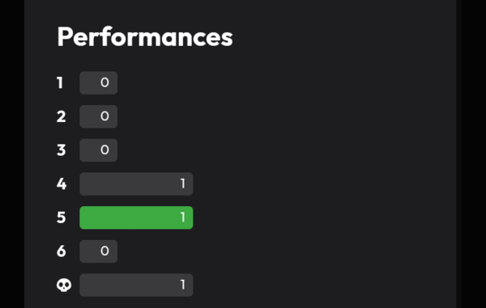
Task: Select the zero bar for row 3
Action: 99,150
